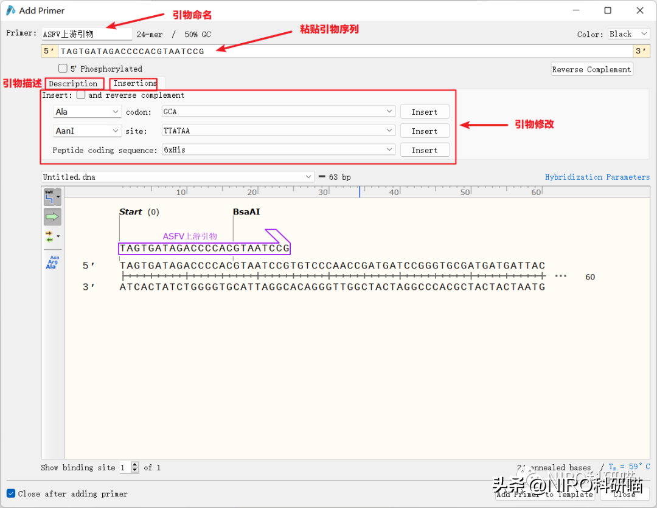Click the BsaAI enzyme site label
This screenshot has width=657, height=508.
[x=246, y=212]
